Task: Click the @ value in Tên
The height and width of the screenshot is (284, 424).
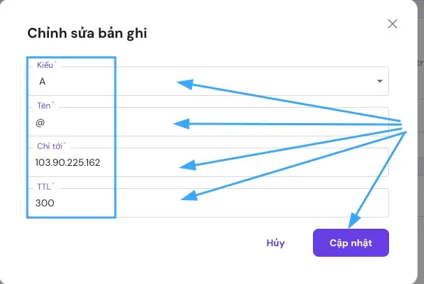Action: pos(40,122)
